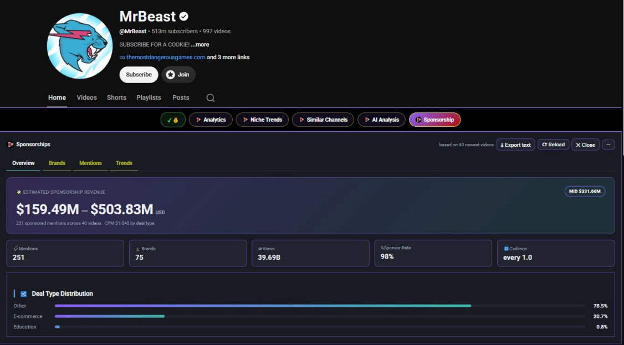
Task: Click 'ESTIMATED SPONSORSHIP REVENUE' label
Action: pyautogui.click(x=64, y=192)
